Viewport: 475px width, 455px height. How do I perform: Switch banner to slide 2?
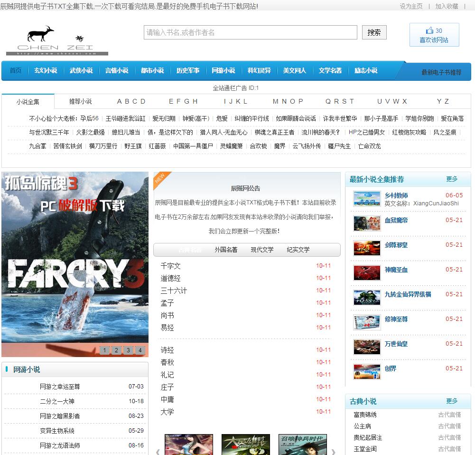pos(116,350)
